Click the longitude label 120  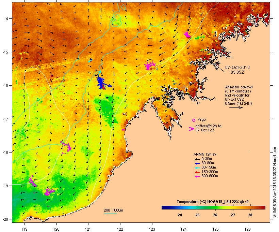click(56, 229)
